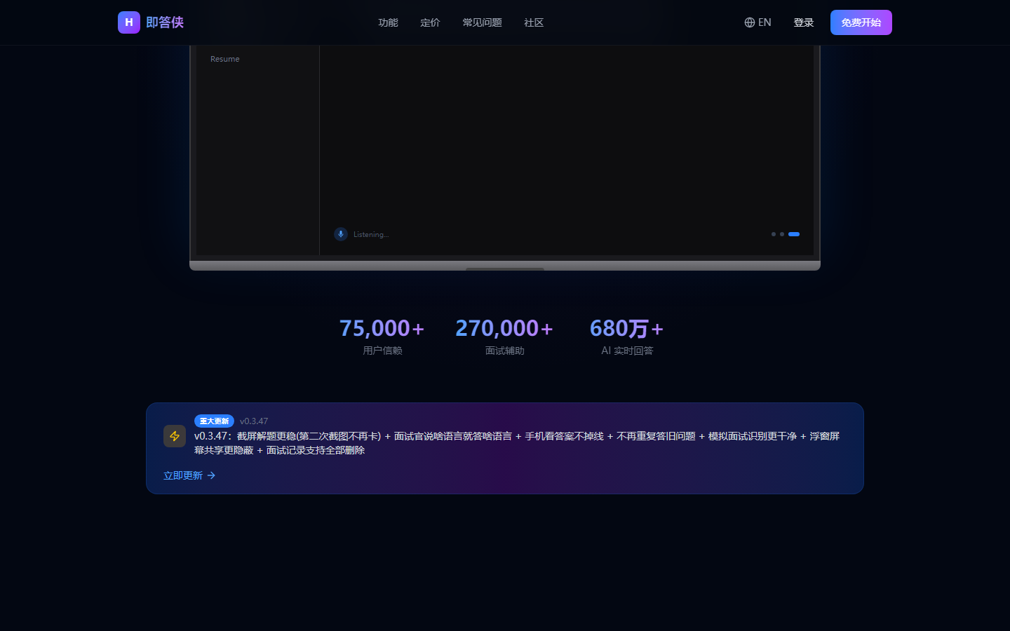Click the 用户信赖 label
Screen dimensions: 1010x631
point(382,351)
